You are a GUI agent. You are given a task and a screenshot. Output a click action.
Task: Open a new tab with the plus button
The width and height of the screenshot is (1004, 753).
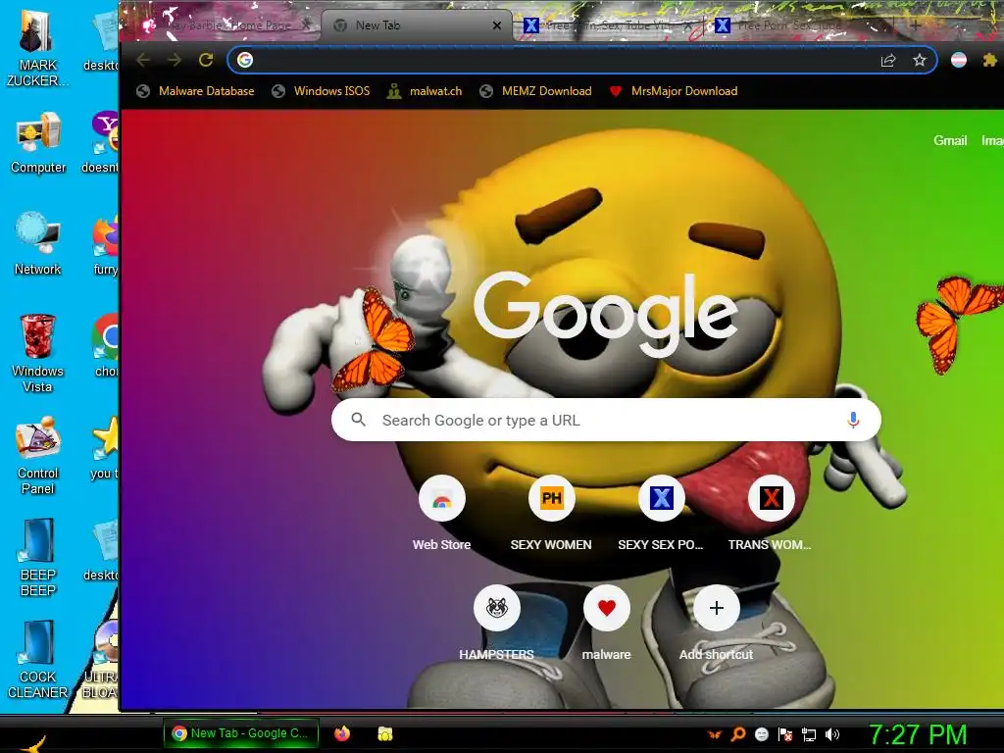pyautogui.click(x=916, y=25)
